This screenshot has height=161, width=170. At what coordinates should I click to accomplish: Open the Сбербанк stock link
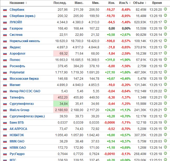(17, 10)
